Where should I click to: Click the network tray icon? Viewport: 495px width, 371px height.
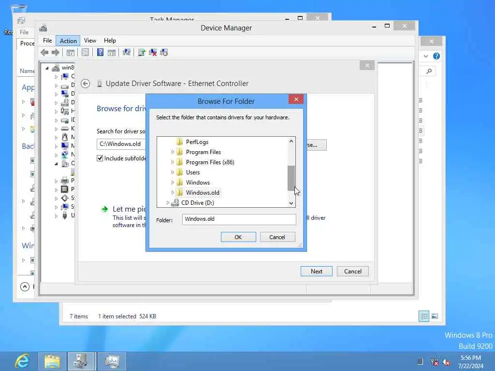(x=435, y=362)
